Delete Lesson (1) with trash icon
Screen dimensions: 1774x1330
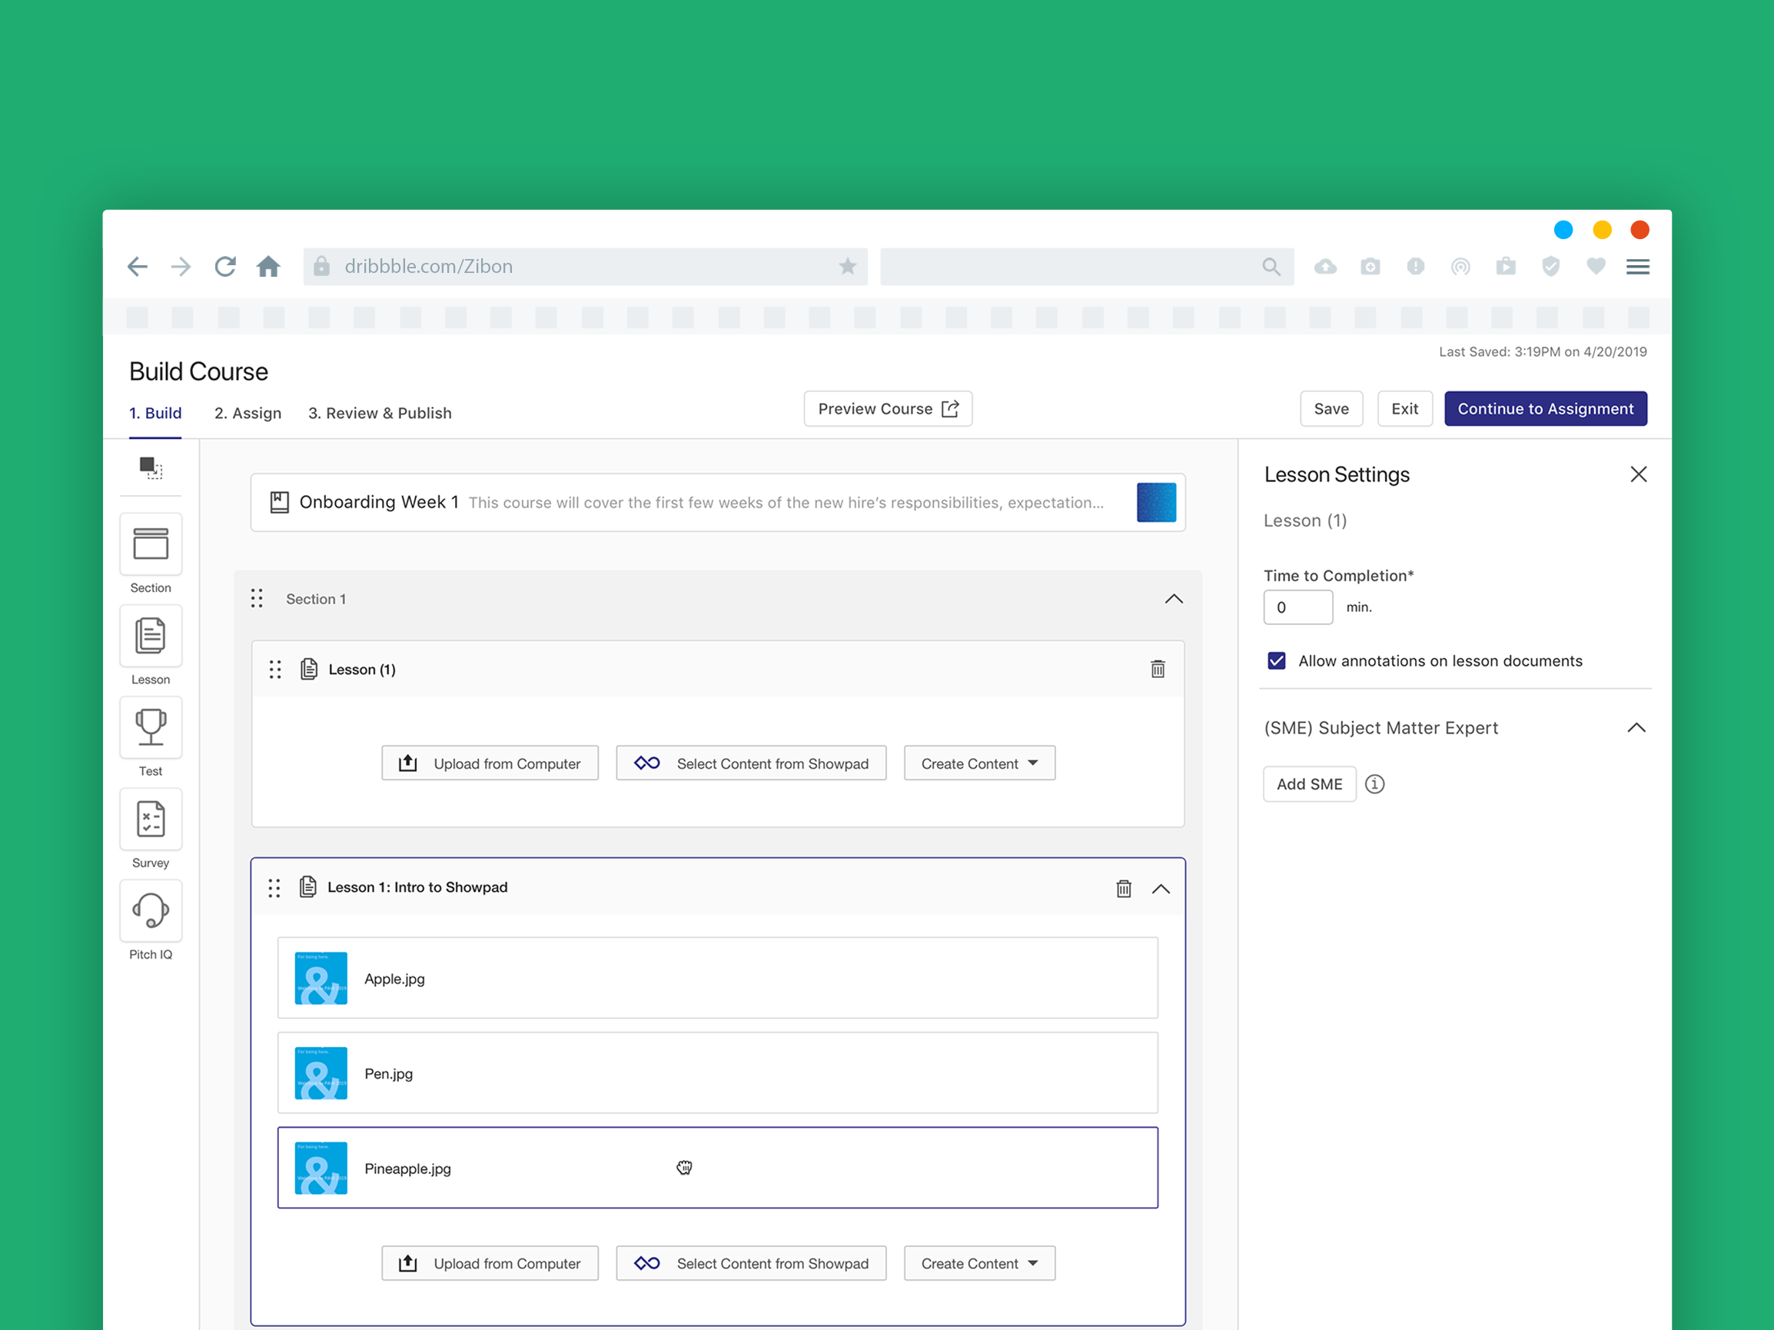tap(1158, 669)
